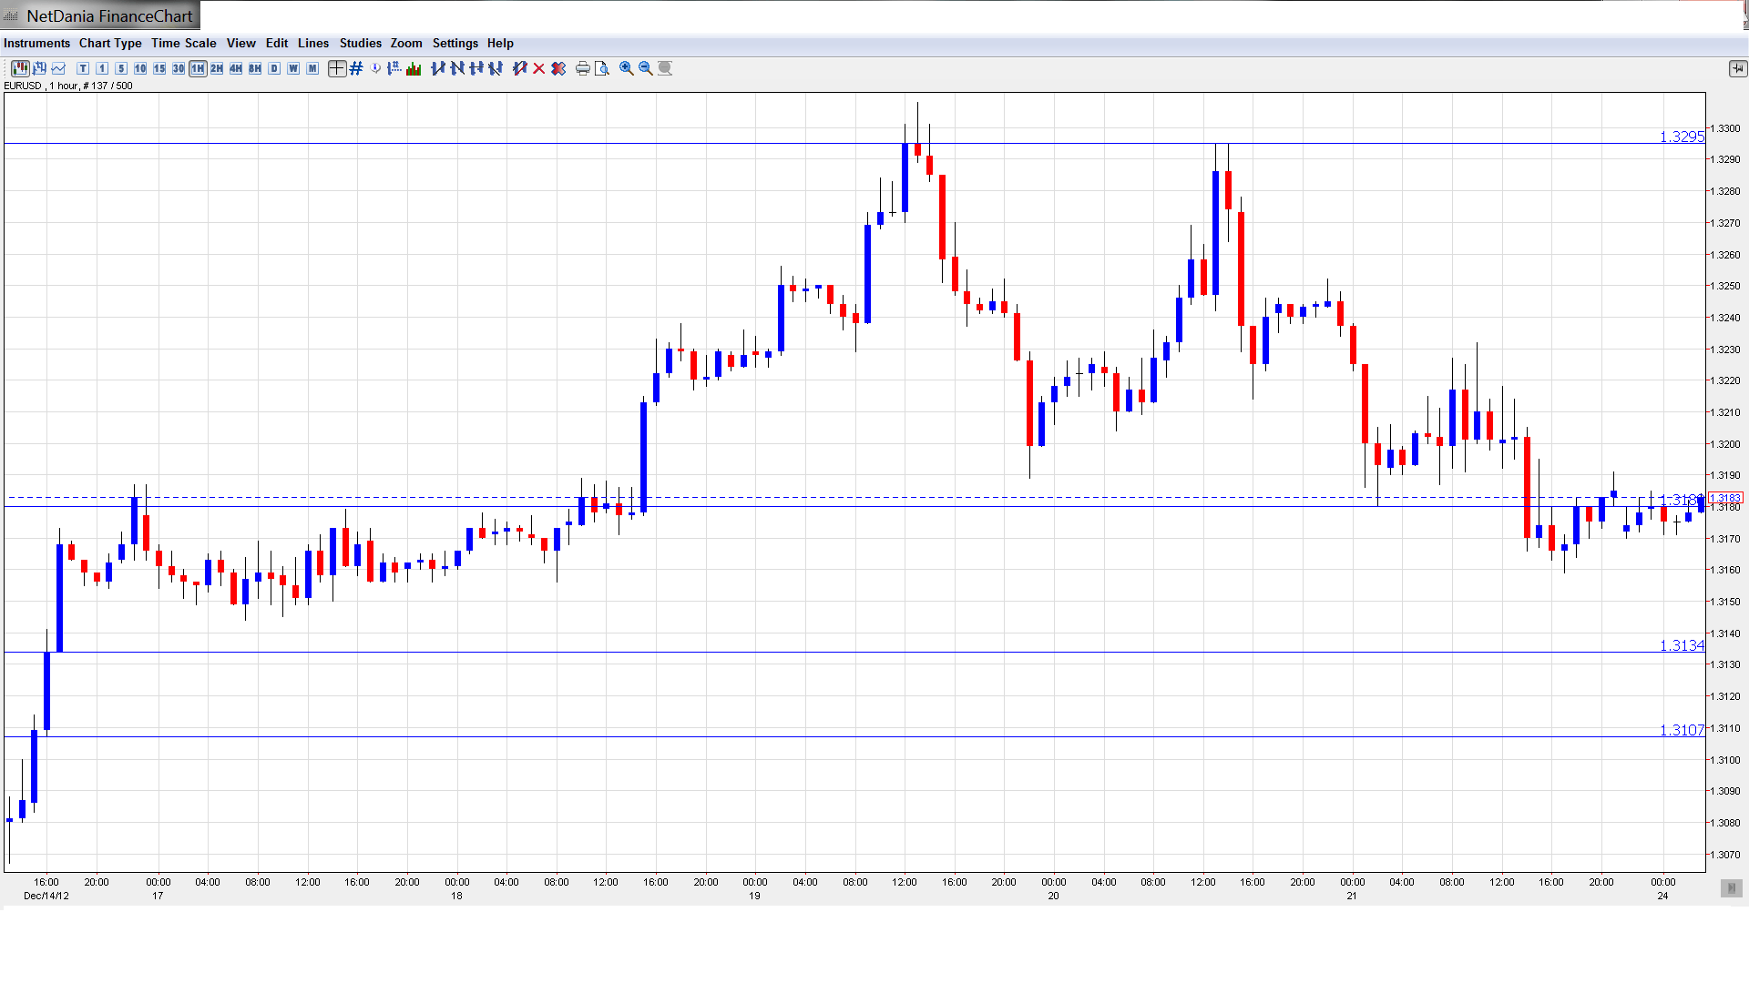Click the print chart icon
This screenshot has height=983, width=1749.
(x=583, y=68)
